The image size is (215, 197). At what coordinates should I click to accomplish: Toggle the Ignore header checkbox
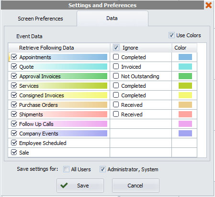(x=116, y=47)
